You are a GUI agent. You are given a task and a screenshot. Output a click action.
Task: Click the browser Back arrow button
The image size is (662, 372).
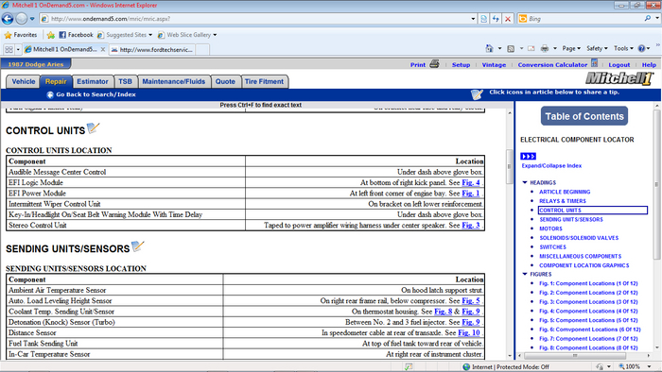(8, 19)
